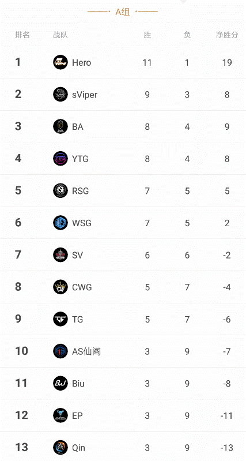
Task: Tap the SV team logo
Action: (x=60, y=255)
